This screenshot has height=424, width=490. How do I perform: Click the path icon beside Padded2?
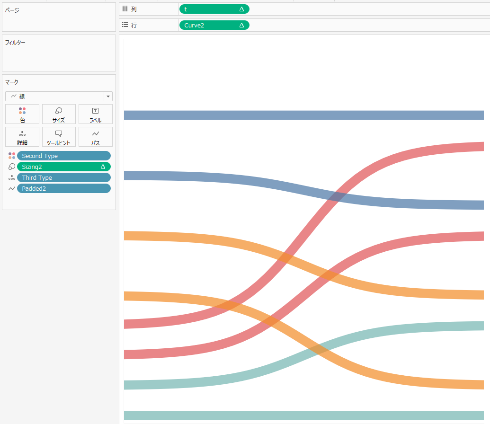12,188
